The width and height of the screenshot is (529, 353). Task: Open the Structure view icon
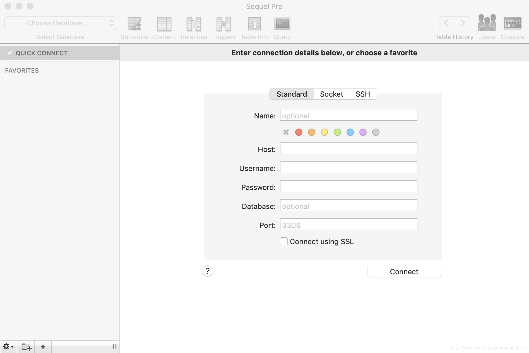[x=134, y=24]
